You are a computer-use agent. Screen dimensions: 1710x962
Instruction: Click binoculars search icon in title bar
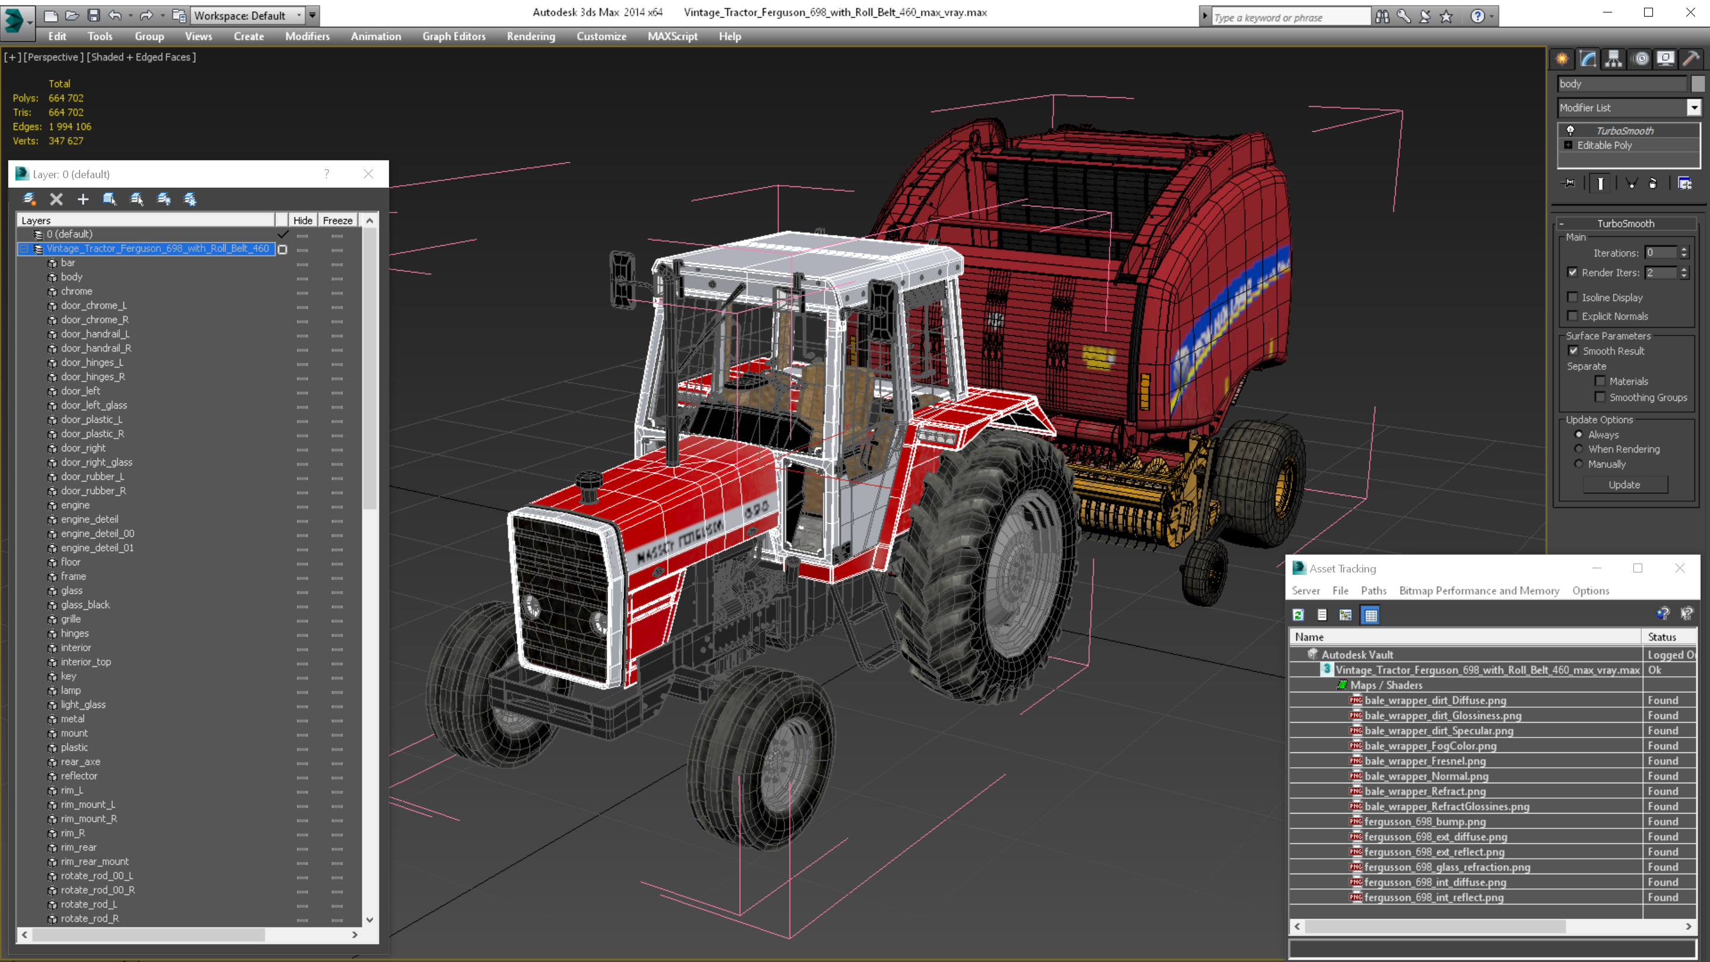(x=1383, y=17)
